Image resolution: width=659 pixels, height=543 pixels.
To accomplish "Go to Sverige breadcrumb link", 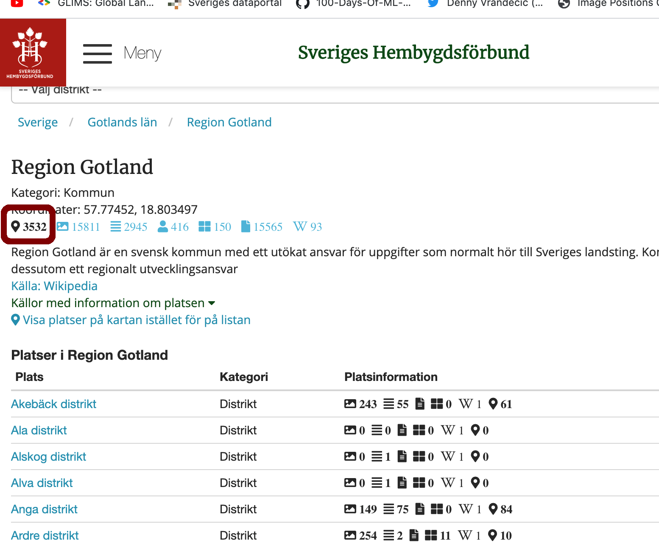I will [x=38, y=122].
